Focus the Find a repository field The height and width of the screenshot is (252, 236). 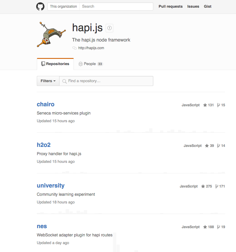109,81
